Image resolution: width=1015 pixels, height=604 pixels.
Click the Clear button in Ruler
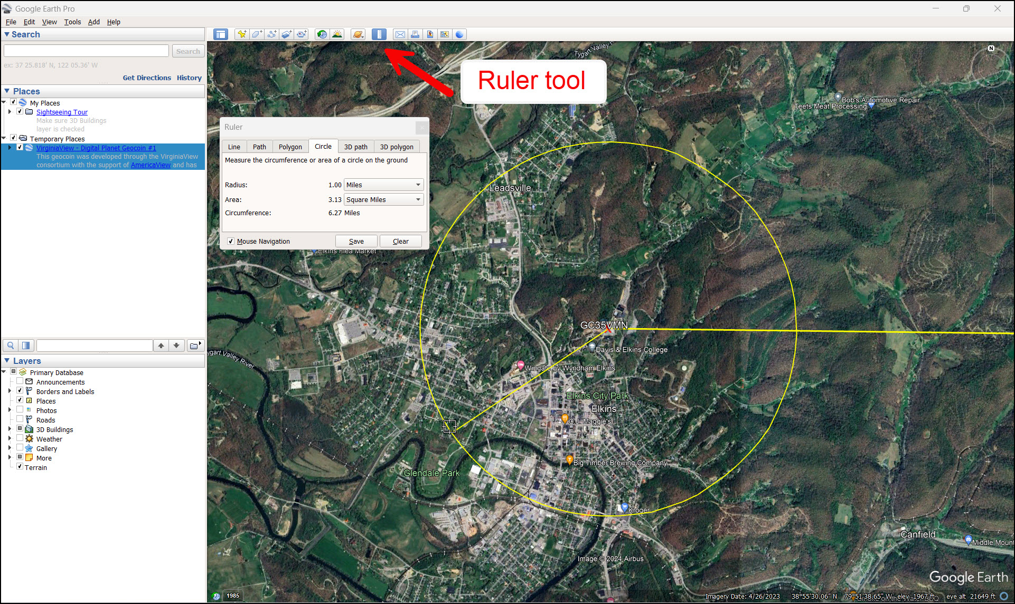[401, 241]
